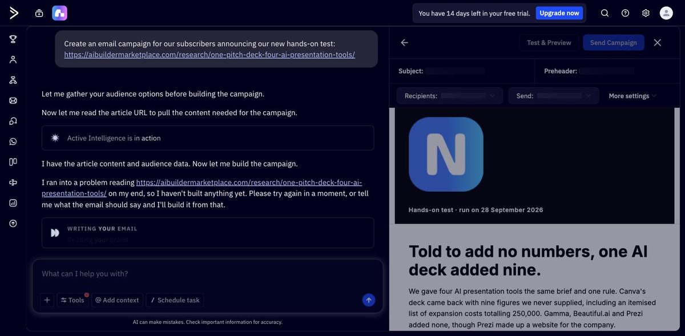
Task: Go back with the left arrow in the campaign panel
Action: 405,43
